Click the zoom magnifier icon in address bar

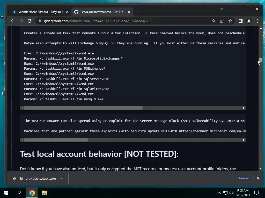point(214,21)
